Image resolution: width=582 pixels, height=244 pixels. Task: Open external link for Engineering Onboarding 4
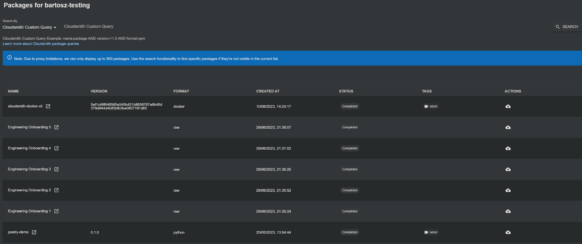point(56,148)
